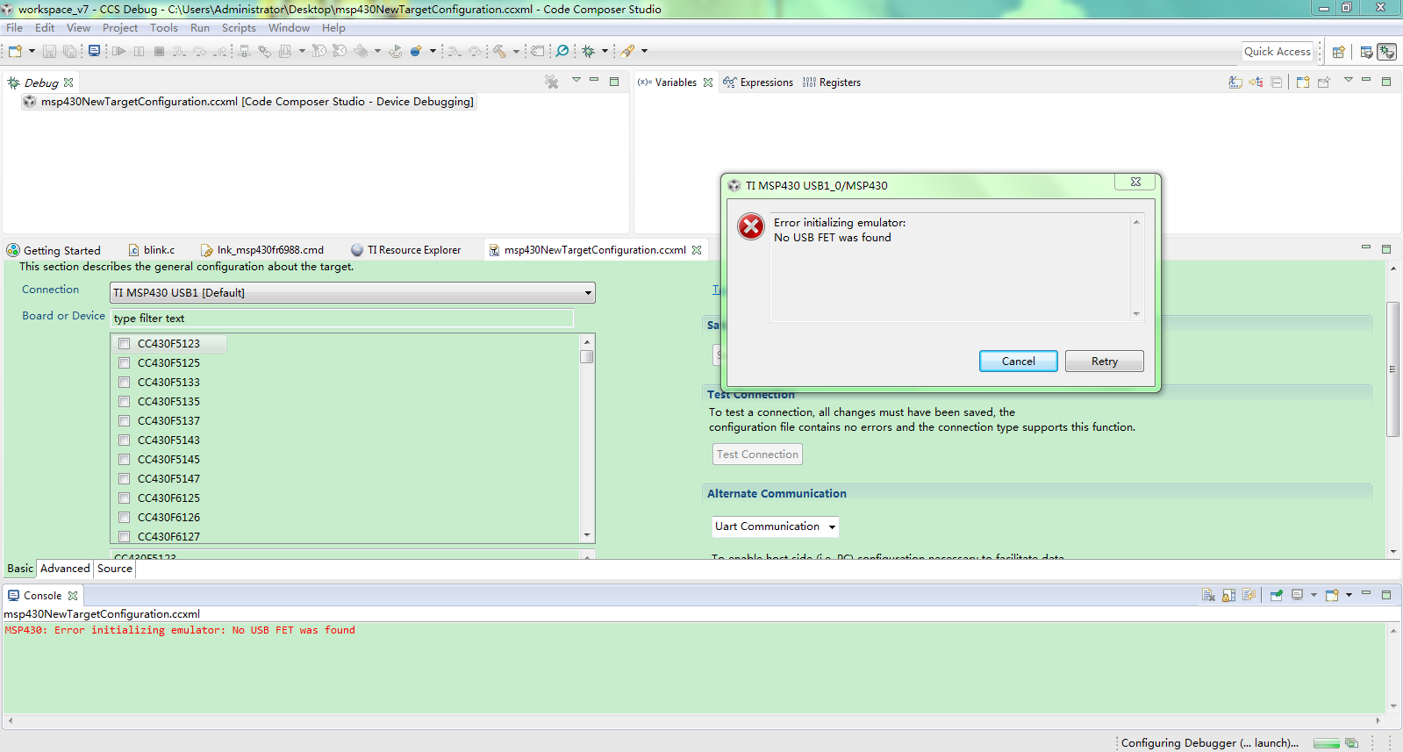Click the New toolbar icon
The image size is (1403, 752).
coord(15,52)
